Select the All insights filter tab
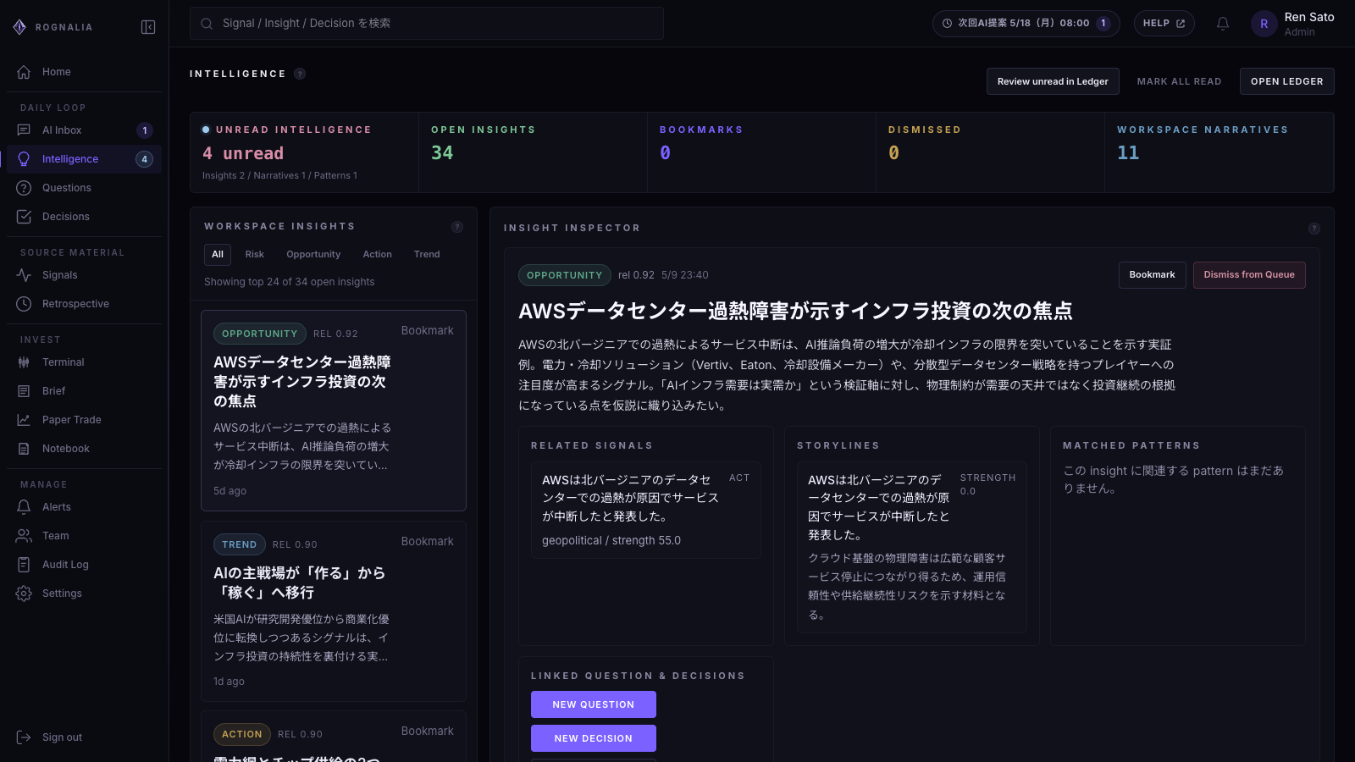The image size is (1355, 762). [218, 254]
